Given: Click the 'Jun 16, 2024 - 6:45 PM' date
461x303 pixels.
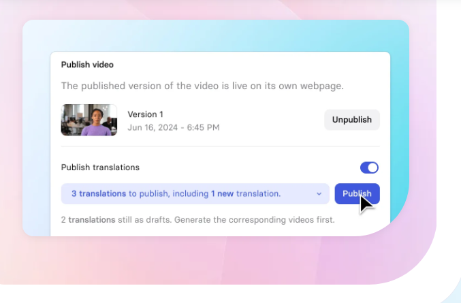Looking at the screenshot, I should 174,127.
